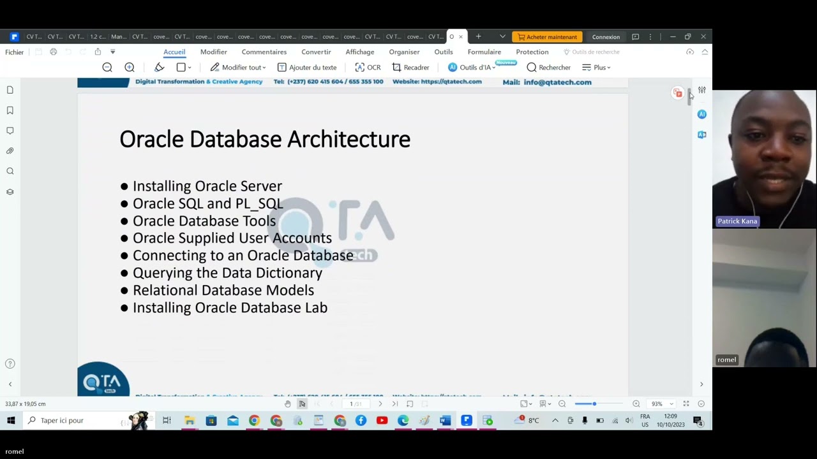Open the layers panel in left sidebar
Image resolution: width=817 pixels, height=459 pixels.
10,192
